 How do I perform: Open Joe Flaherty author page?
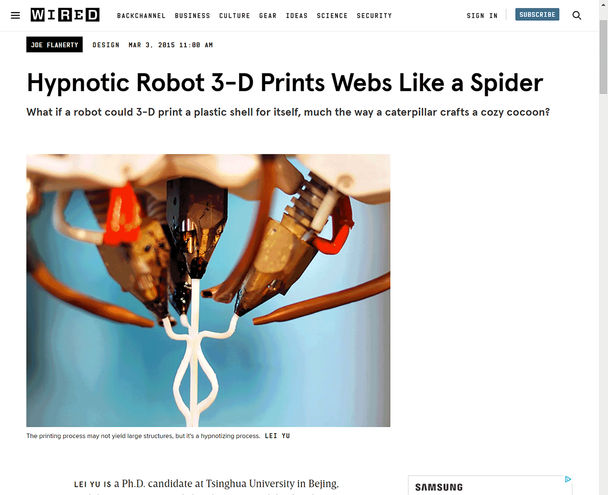[x=55, y=45]
